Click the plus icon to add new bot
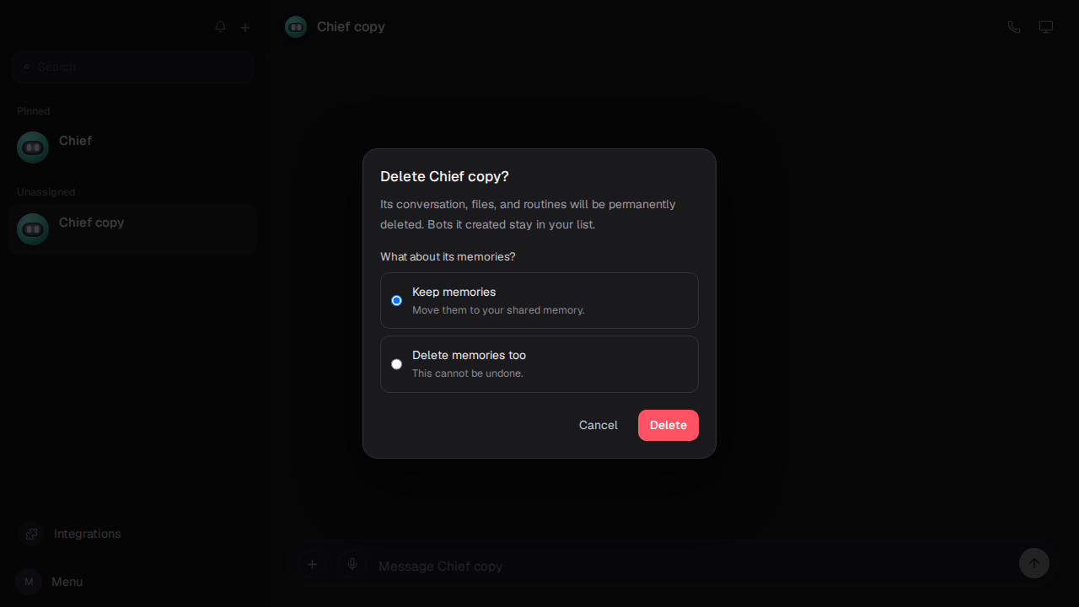Viewport: 1079px width, 607px height. [x=245, y=27]
